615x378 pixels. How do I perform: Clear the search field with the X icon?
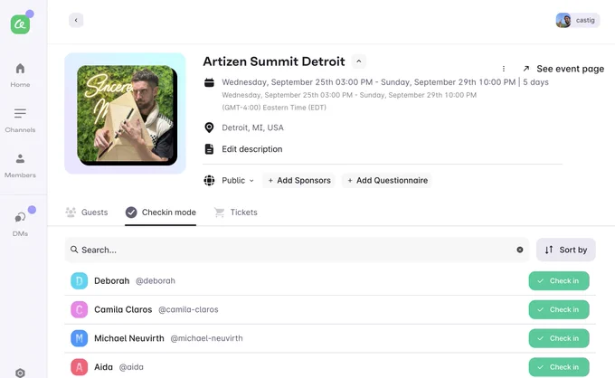pyautogui.click(x=520, y=250)
